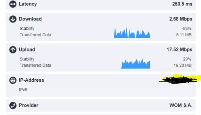Viewport: 201px width, 115px height.
Task: Click the Latency double-arrow icon
Action: tap(13, 4)
